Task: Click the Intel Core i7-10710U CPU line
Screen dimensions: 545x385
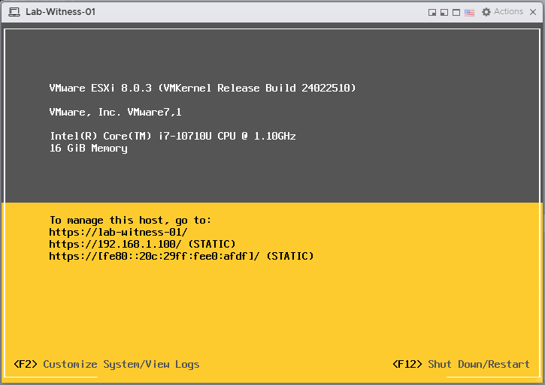Action: [x=172, y=137]
